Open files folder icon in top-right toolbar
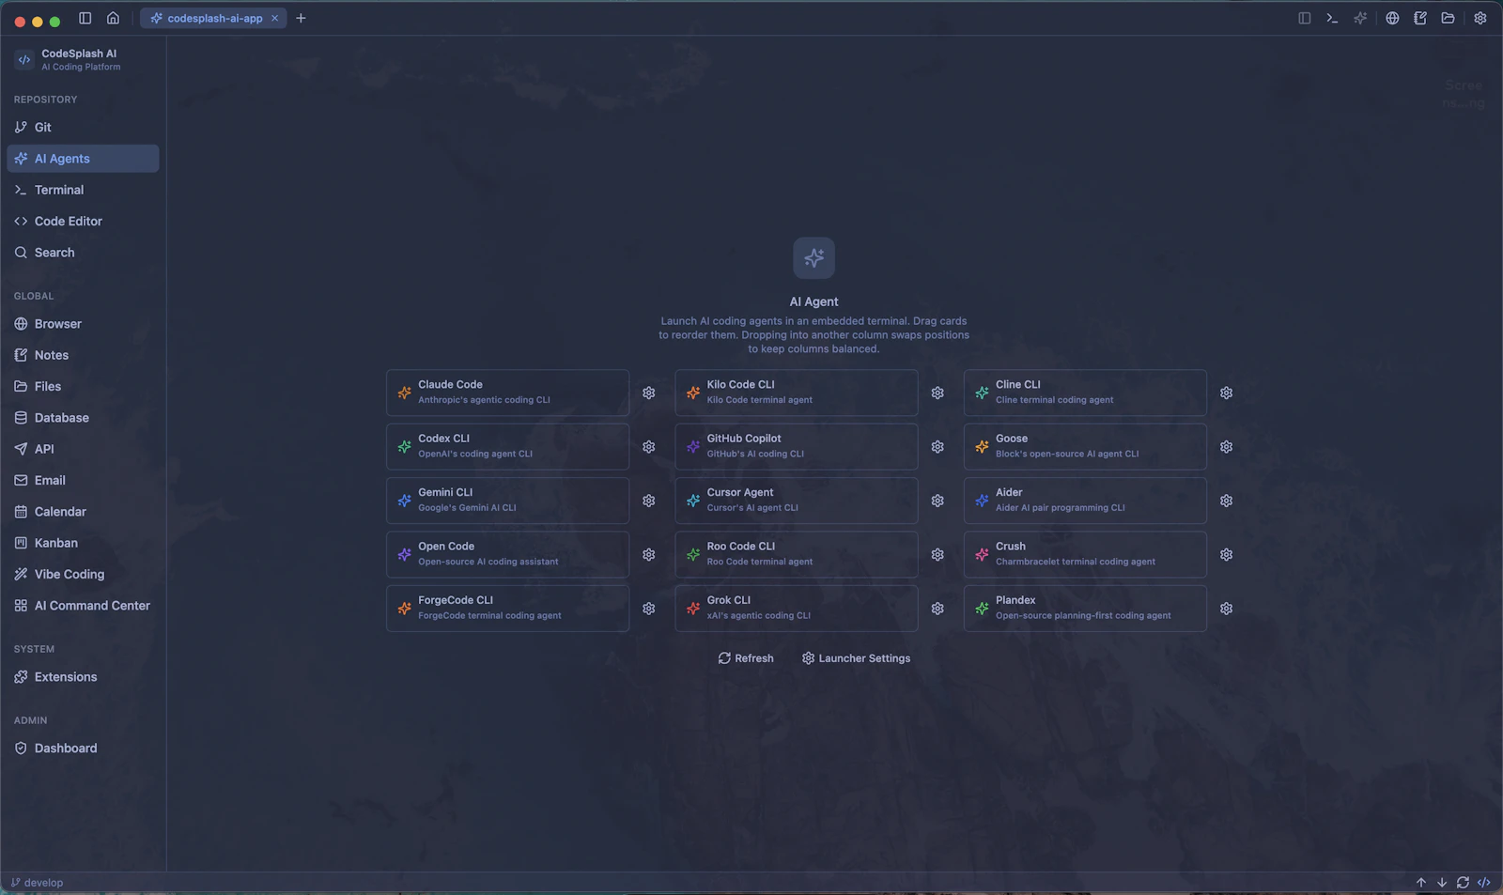 [x=1449, y=18]
